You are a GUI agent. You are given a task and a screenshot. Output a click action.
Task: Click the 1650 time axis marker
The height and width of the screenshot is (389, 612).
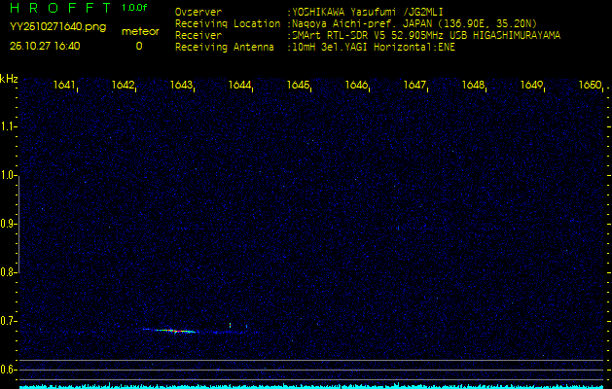click(590, 85)
